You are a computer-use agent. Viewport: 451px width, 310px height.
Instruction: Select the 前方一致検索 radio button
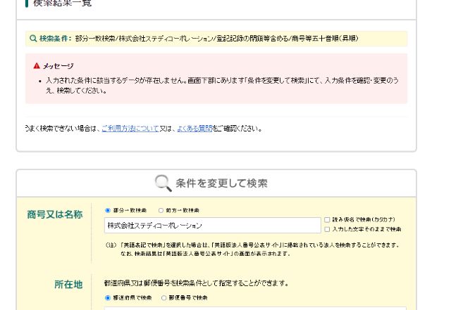[161, 210]
